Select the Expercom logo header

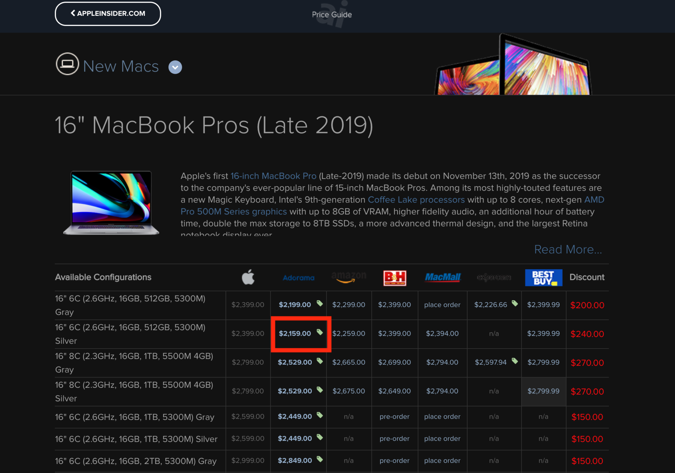pyautogui.click(x=494, y=277)
